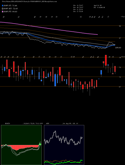
Task: Click the 'Pre H: 73.37' value
Action: (78, 7)
